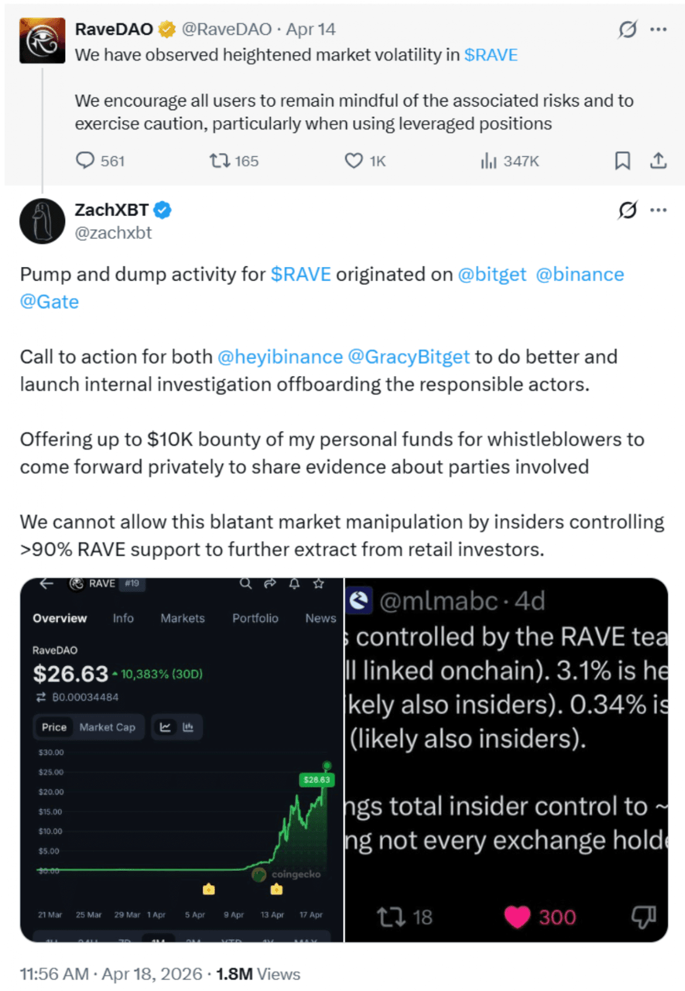Click Grok icon on ZachXBT tweet
Image resolution: width=685 pixels, height=991 pixels.
tap(627, 211)
